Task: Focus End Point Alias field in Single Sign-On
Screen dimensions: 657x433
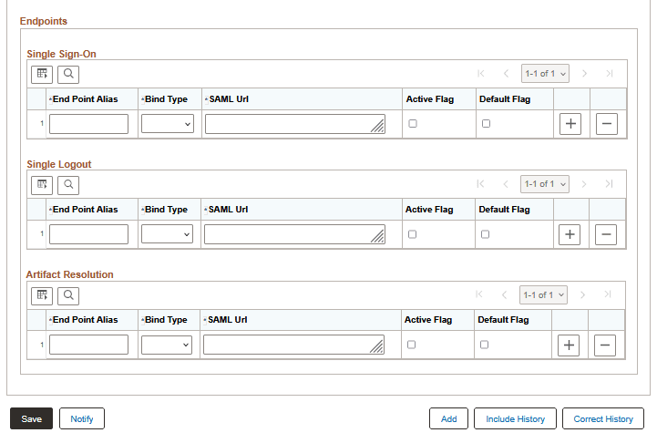Action: point(88,124)
